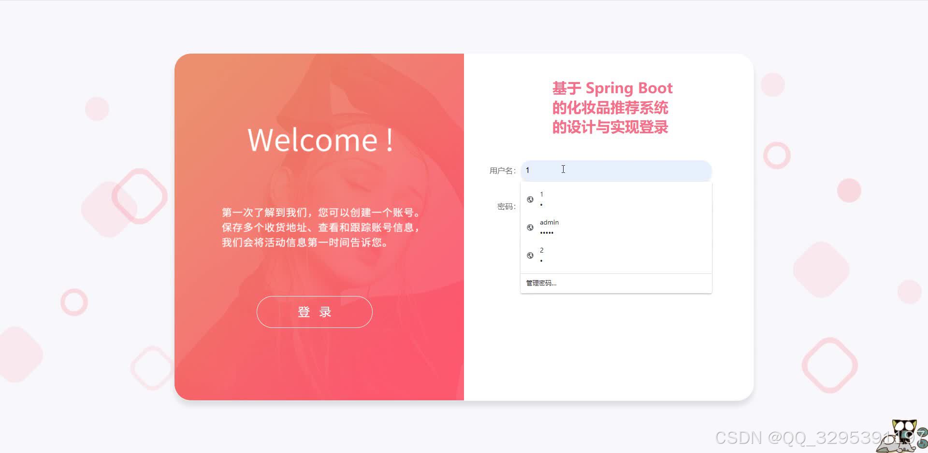Screen dimensions: 928x453
Task: Pick saved account "2" from autofill suggestions
Action: click(616, 255)
